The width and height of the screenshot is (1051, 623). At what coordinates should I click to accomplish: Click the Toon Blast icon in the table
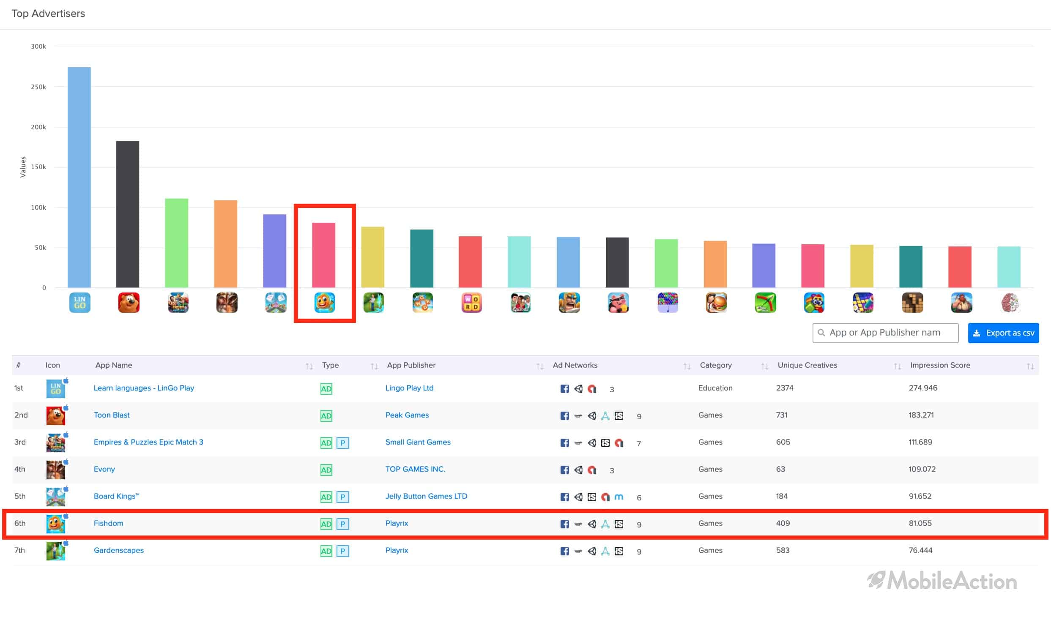point(56,415)
